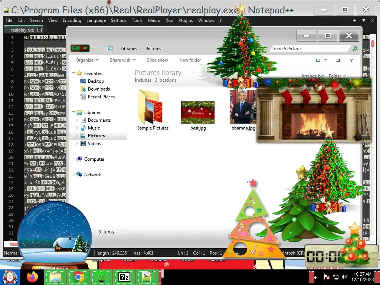
Task: Toggle the preview pane icon
Action: [338, 60]
